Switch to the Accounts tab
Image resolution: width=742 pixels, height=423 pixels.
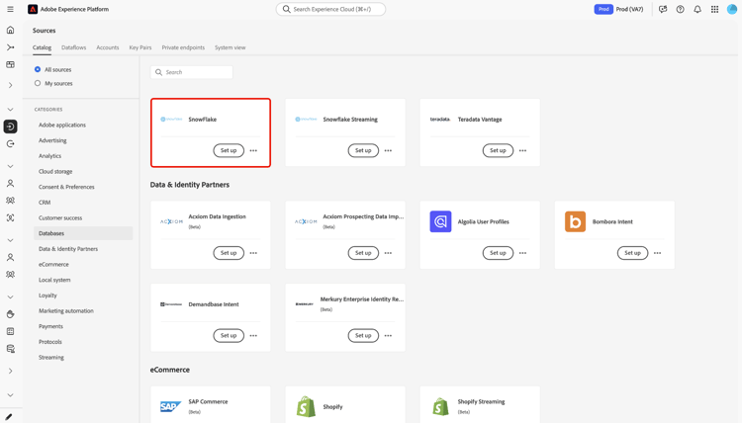(x=108, y=47)
